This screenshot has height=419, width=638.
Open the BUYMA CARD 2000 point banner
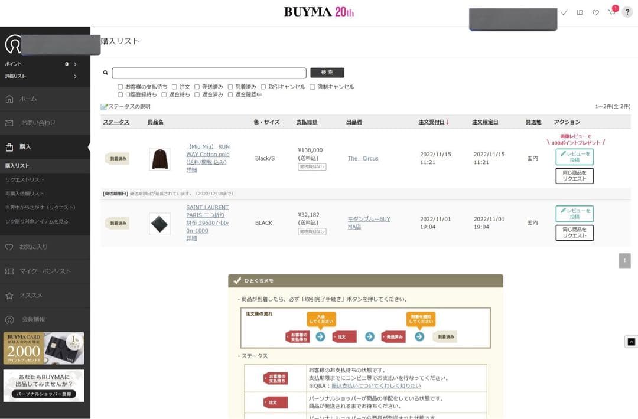click(x=44, y=348)
